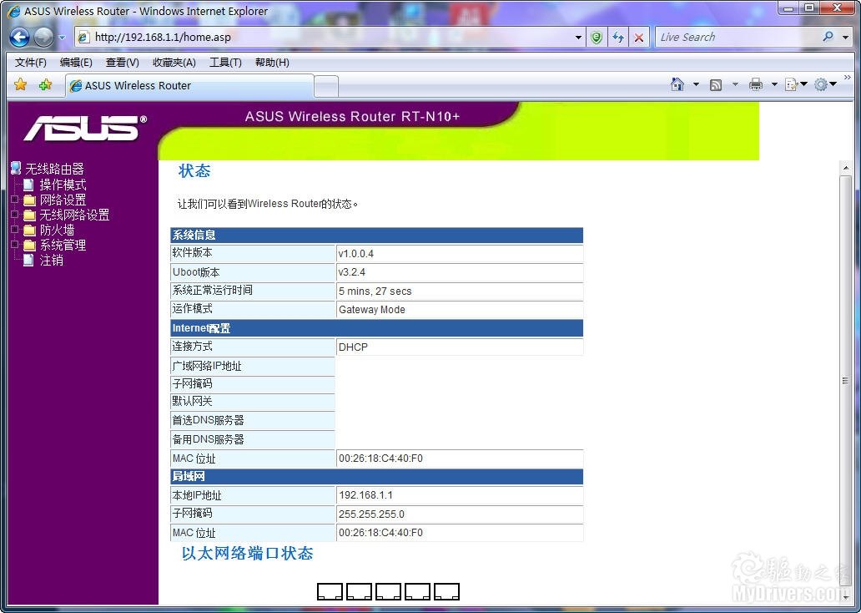Click Uboot version value v3.2.4
861x613 pixels.
[351, 272]
